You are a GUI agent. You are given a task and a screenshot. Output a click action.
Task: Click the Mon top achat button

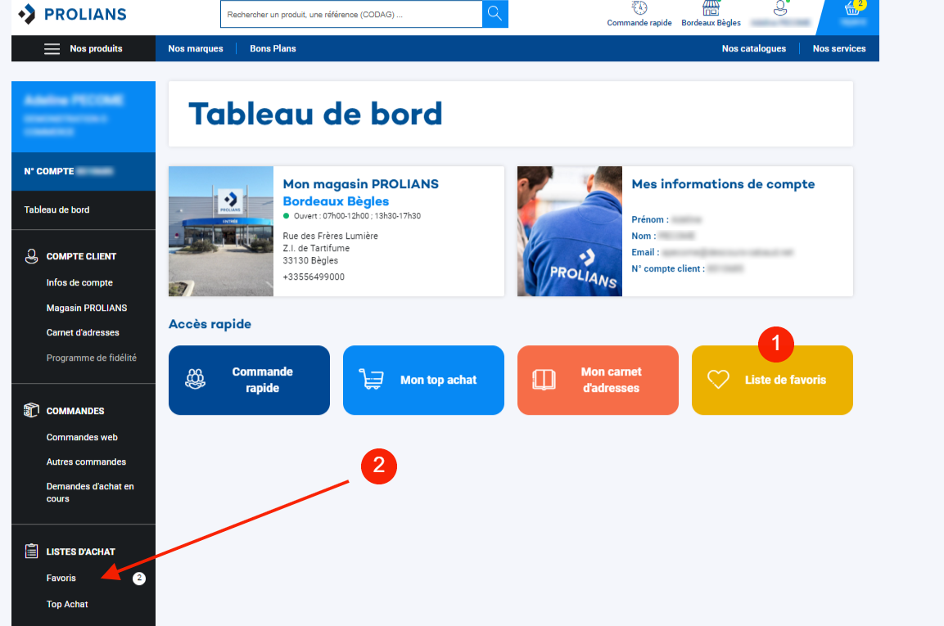click(x=423, y=380)
